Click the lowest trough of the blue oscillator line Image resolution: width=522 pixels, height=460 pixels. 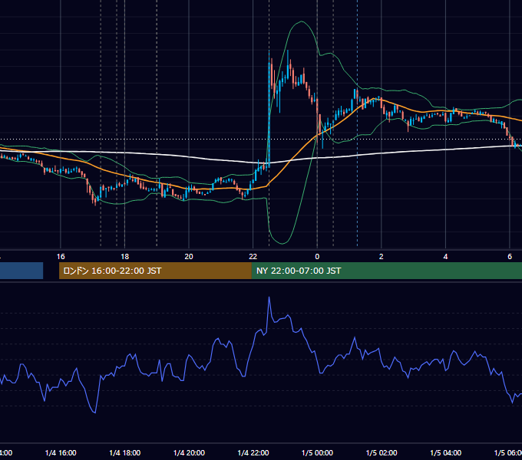(x=95, y=412)
